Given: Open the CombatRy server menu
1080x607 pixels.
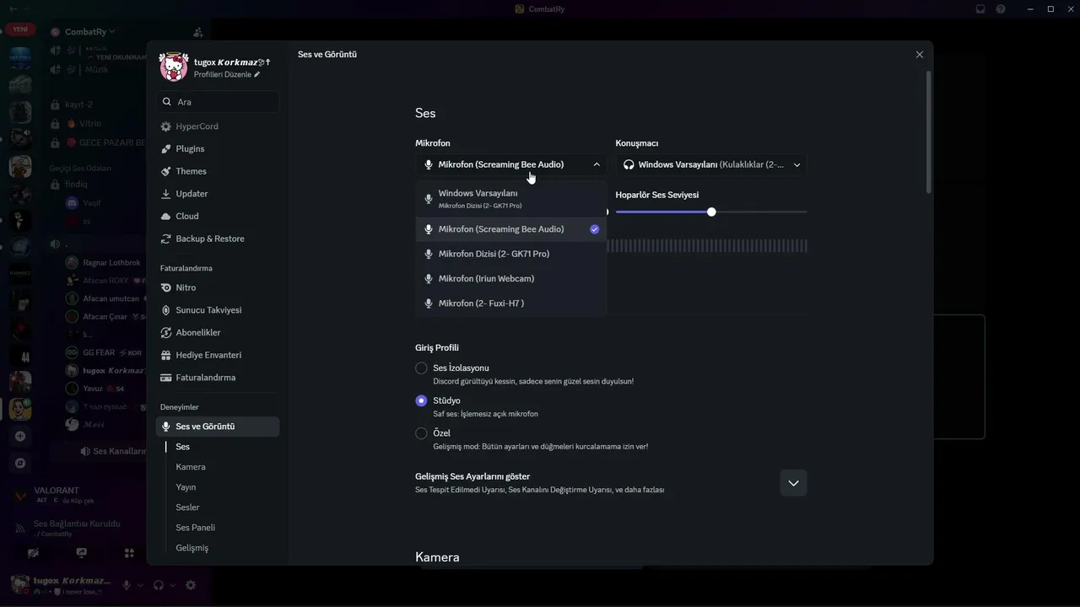Looking at the screenshot, I should pos(89,32).
